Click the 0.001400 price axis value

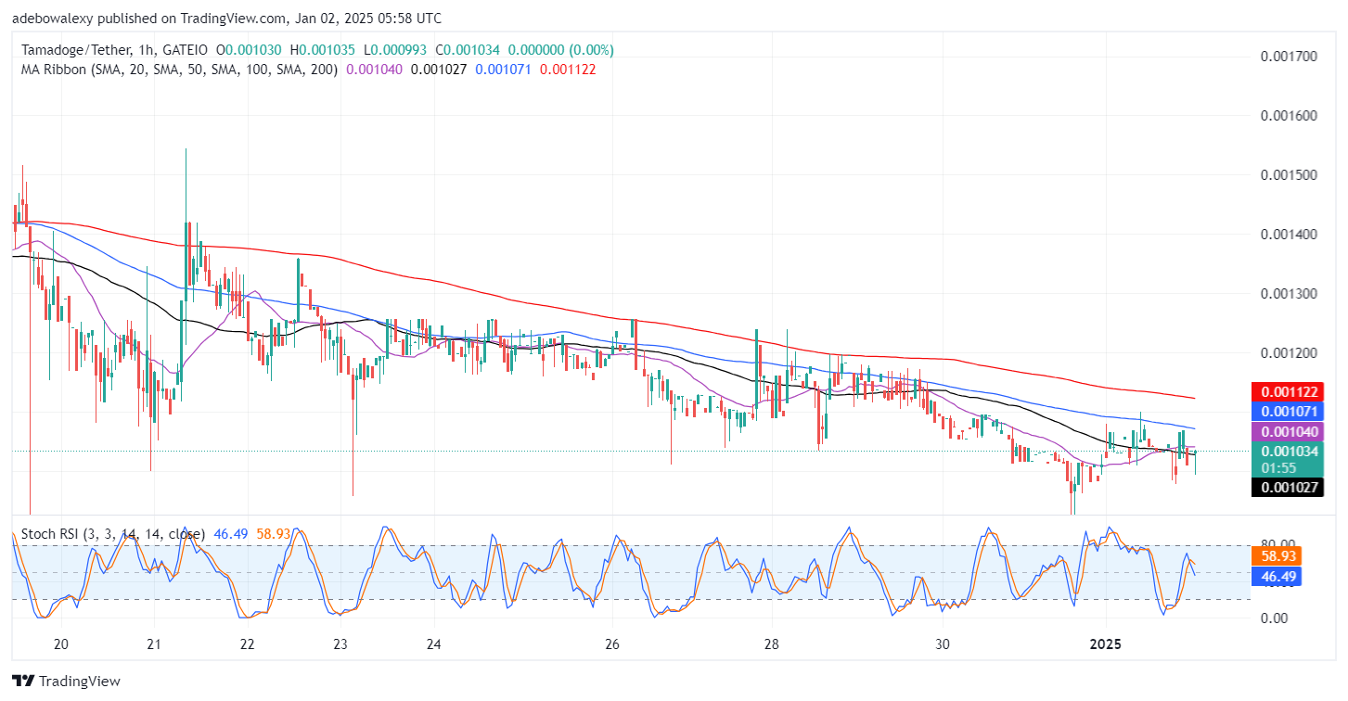pos(1288,235)
